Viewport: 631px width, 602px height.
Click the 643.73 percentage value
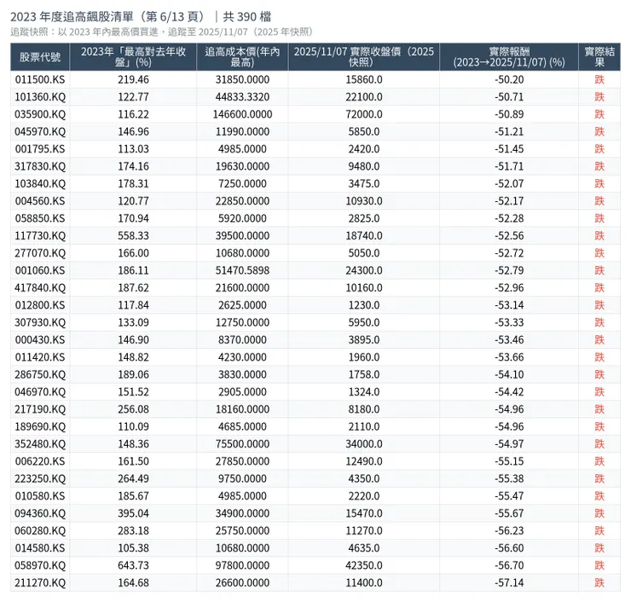point(133,565)
